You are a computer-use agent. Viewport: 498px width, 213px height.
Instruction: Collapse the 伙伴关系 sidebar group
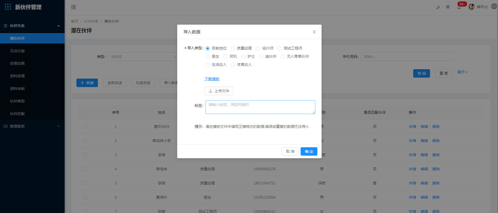tap(59, 26)
